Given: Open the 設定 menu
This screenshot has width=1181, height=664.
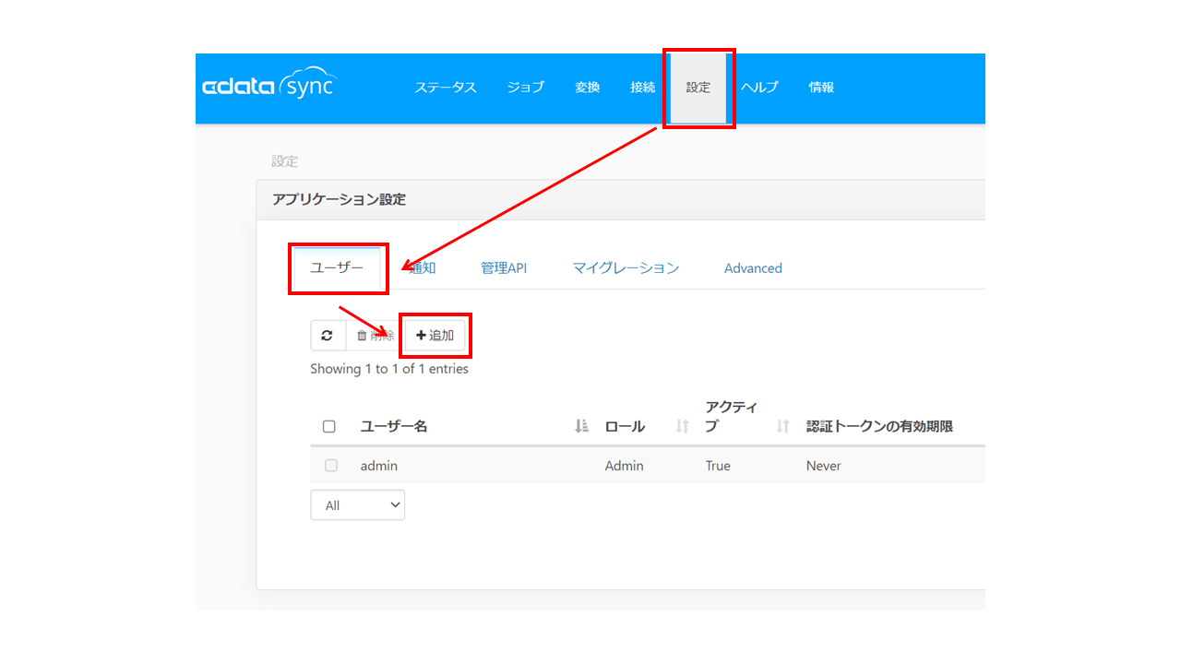Looking at the screenshot, I should tap(698, 88).
